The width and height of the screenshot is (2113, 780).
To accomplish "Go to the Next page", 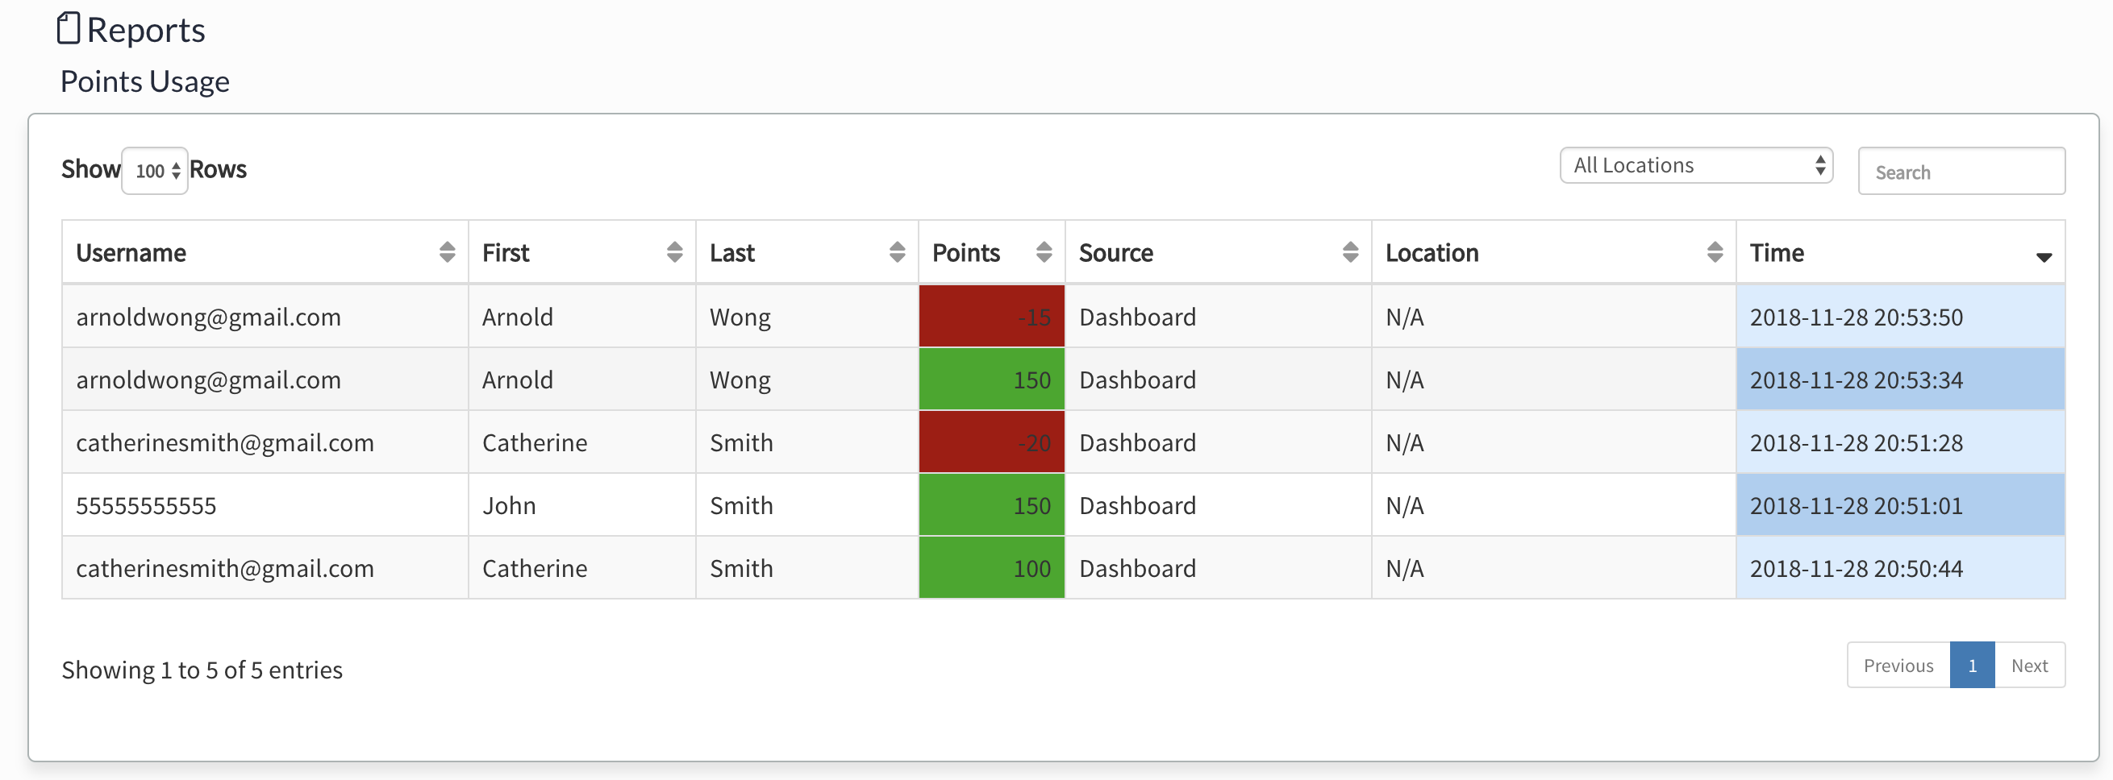I will [x=2028, y=666].
